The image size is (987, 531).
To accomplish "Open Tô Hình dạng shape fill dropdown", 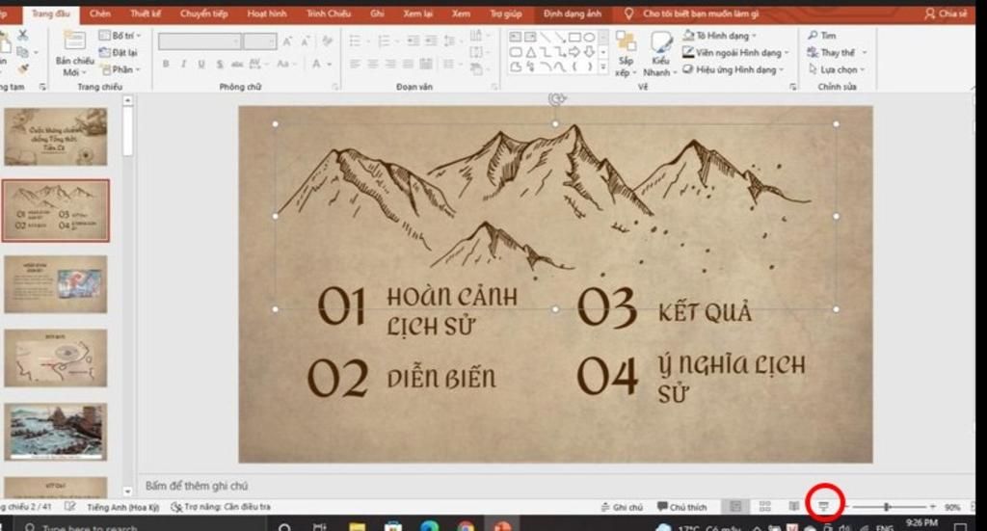I will 719,36.
